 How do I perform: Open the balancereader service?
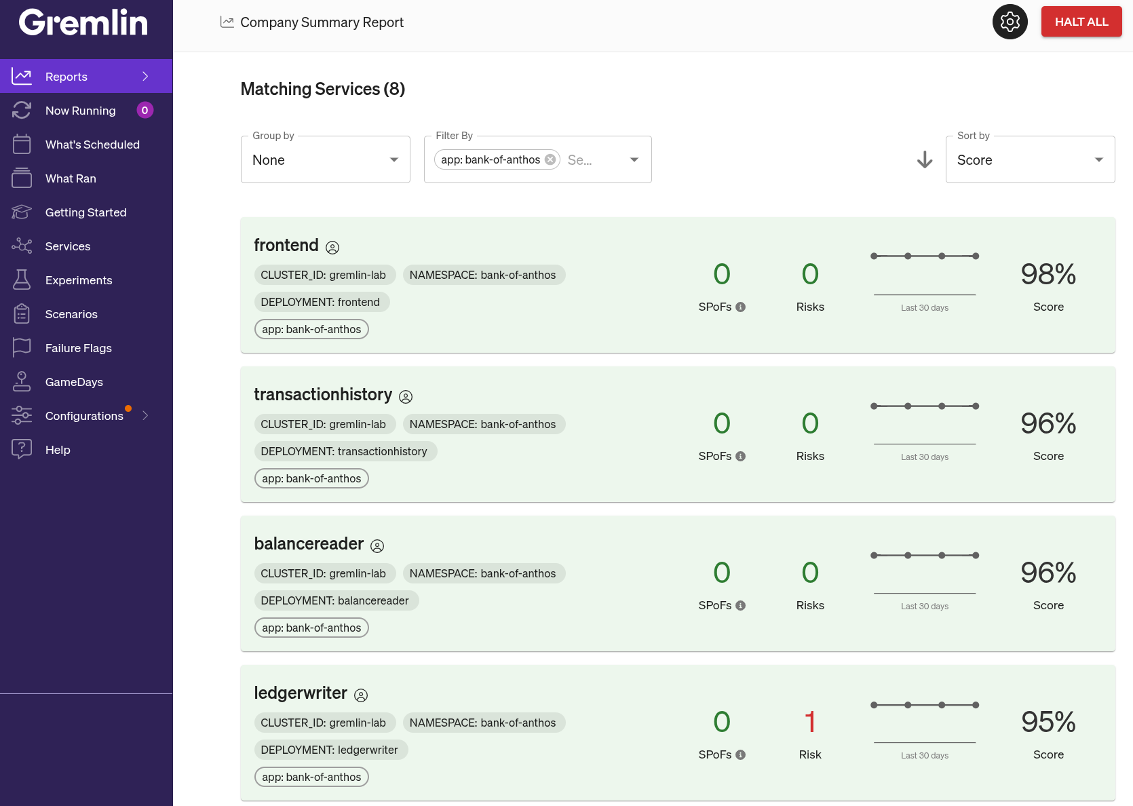tap(309, 543)
